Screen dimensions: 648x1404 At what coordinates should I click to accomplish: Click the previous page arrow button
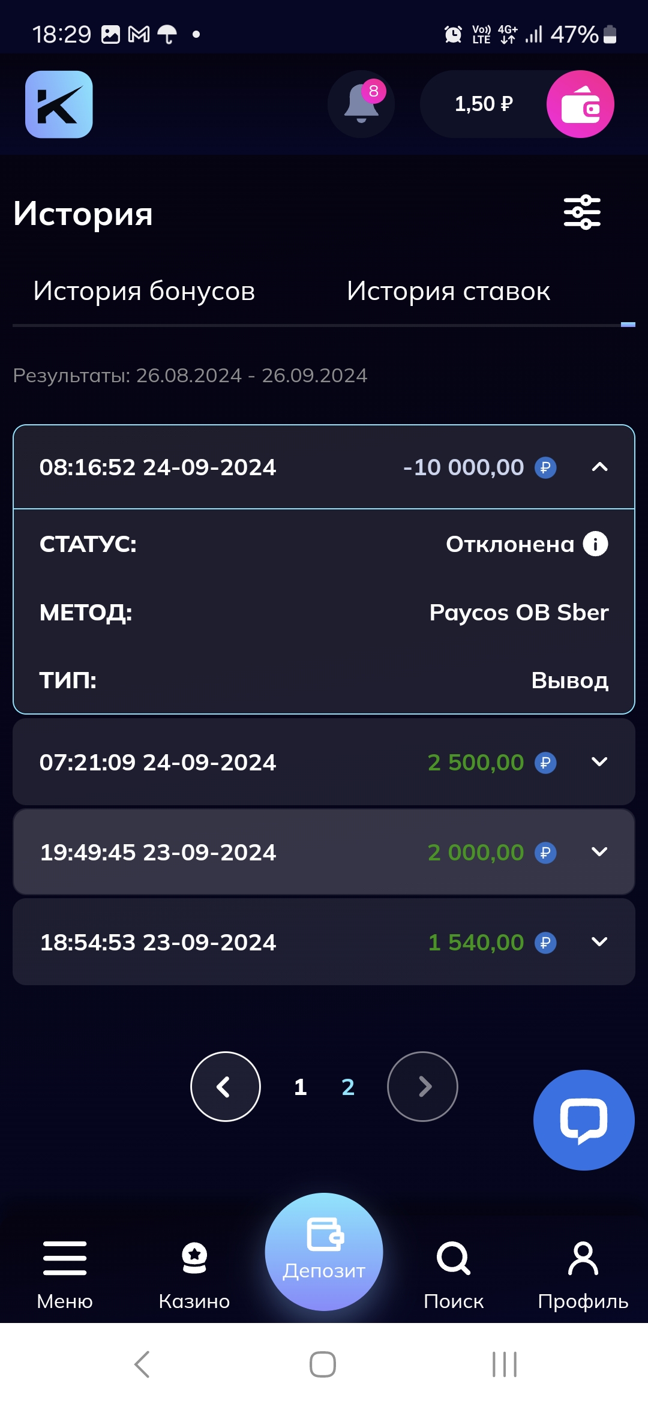pos(226,1087)
